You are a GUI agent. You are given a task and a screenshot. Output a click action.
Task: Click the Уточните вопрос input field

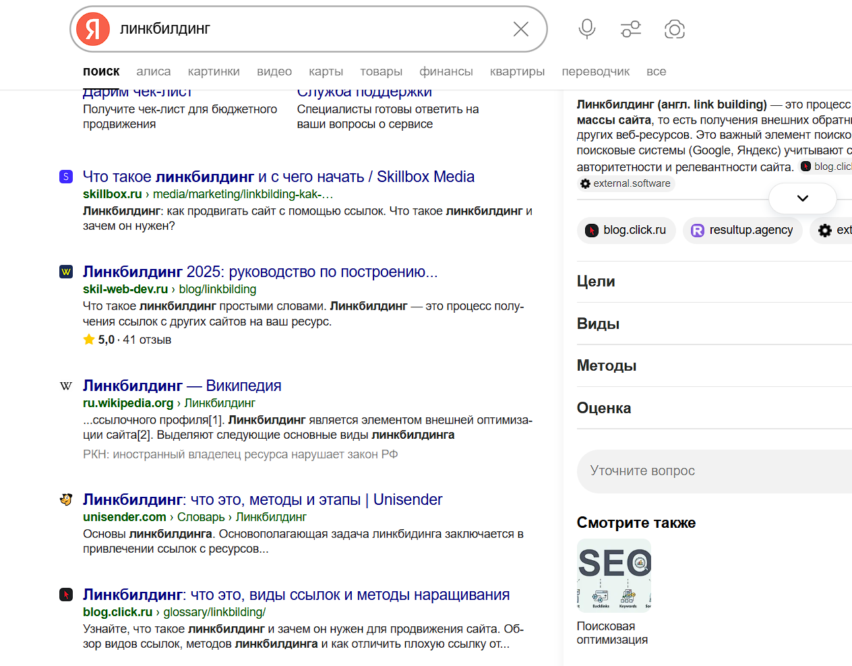(714, 471)
